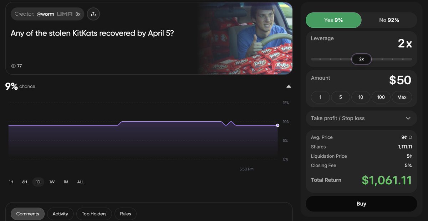
Task: Click the 9% chance label
Action: click(x=20, y=86)
